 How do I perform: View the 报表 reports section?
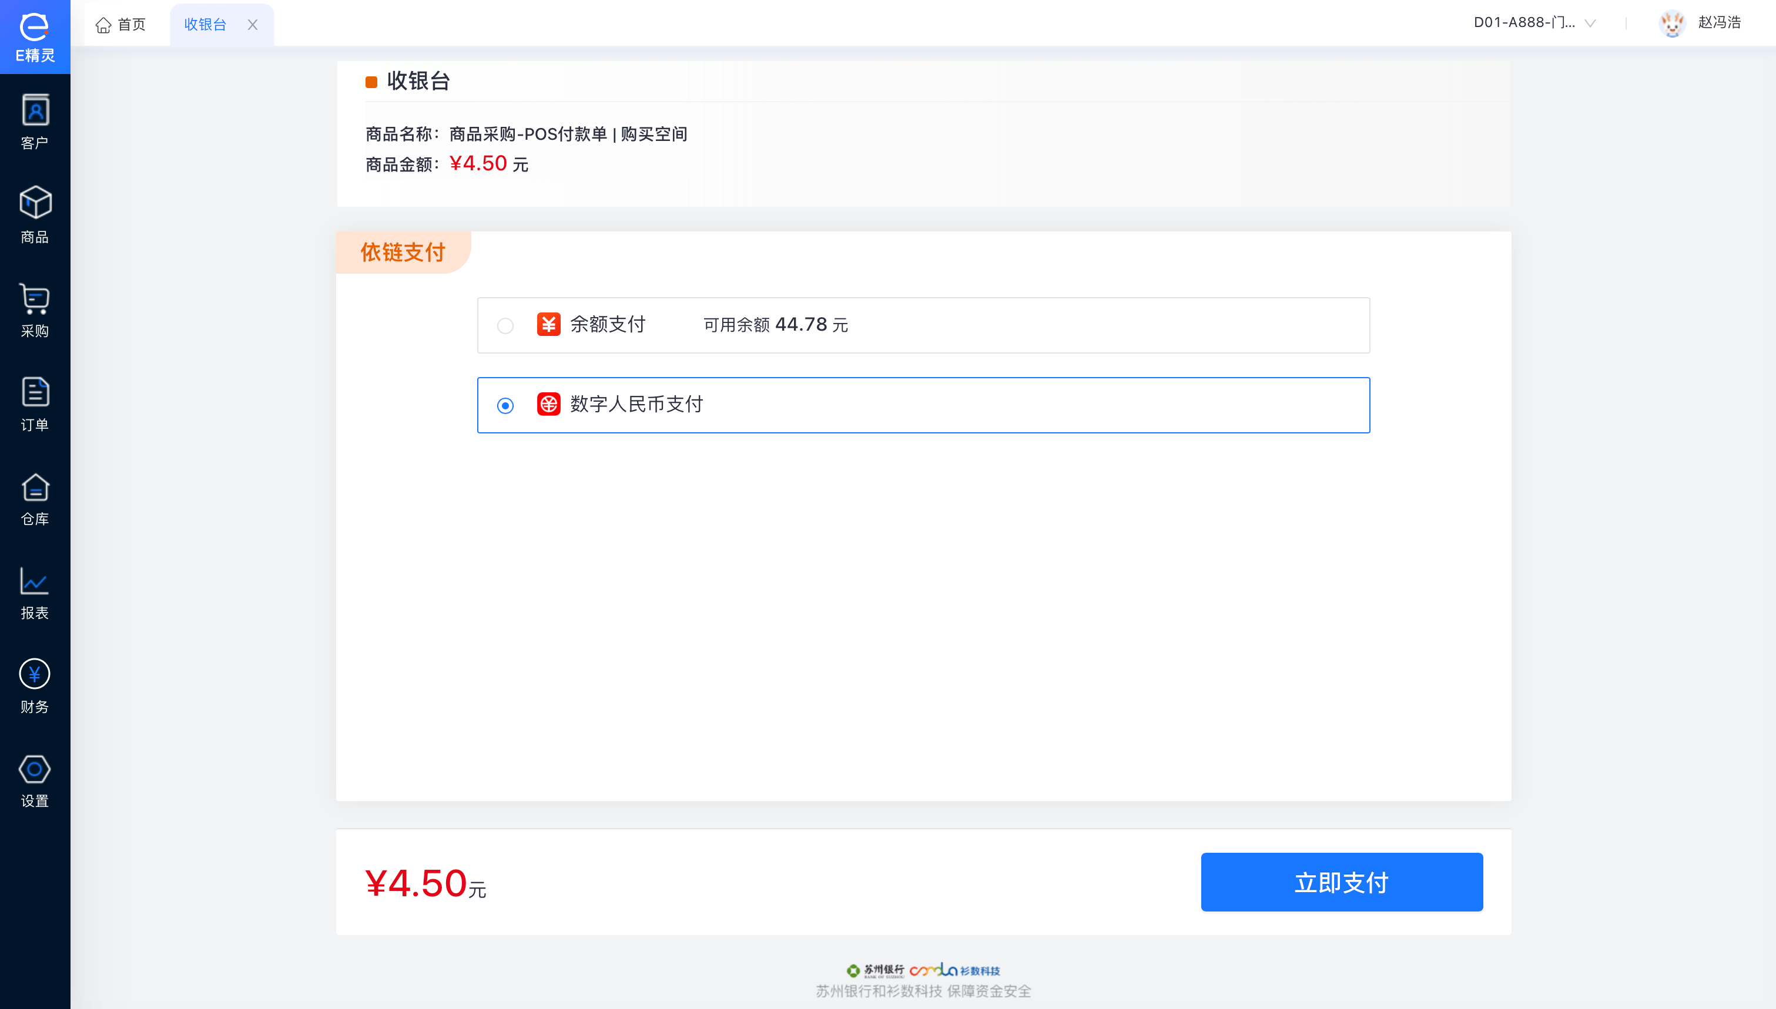pos(35,593)
